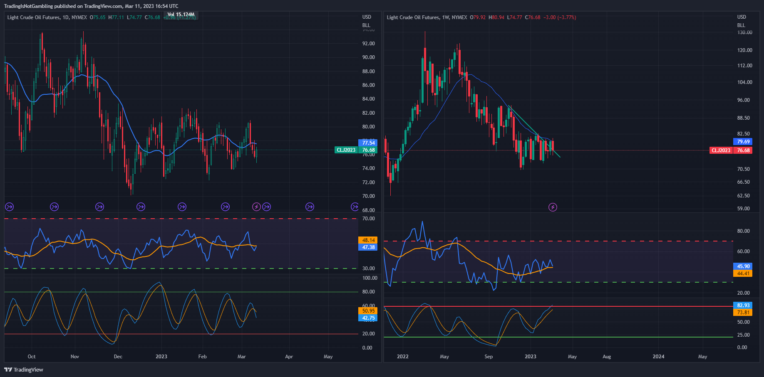
Task: Click the BLL unit label on the daily chart axis
Action: pyautogui.click(x=366, y=25)
